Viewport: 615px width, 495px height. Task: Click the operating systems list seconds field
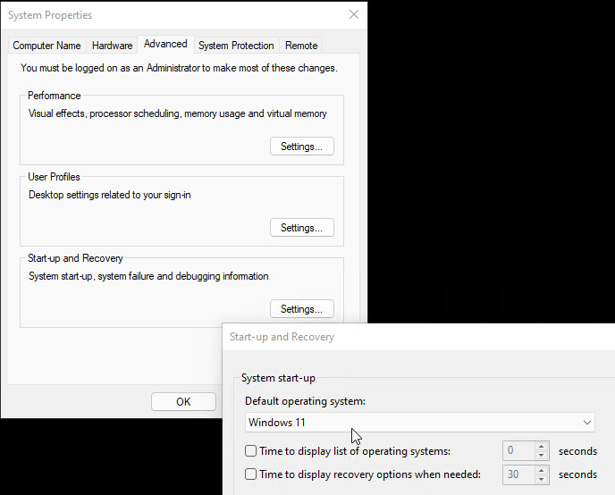coord(518,451)
